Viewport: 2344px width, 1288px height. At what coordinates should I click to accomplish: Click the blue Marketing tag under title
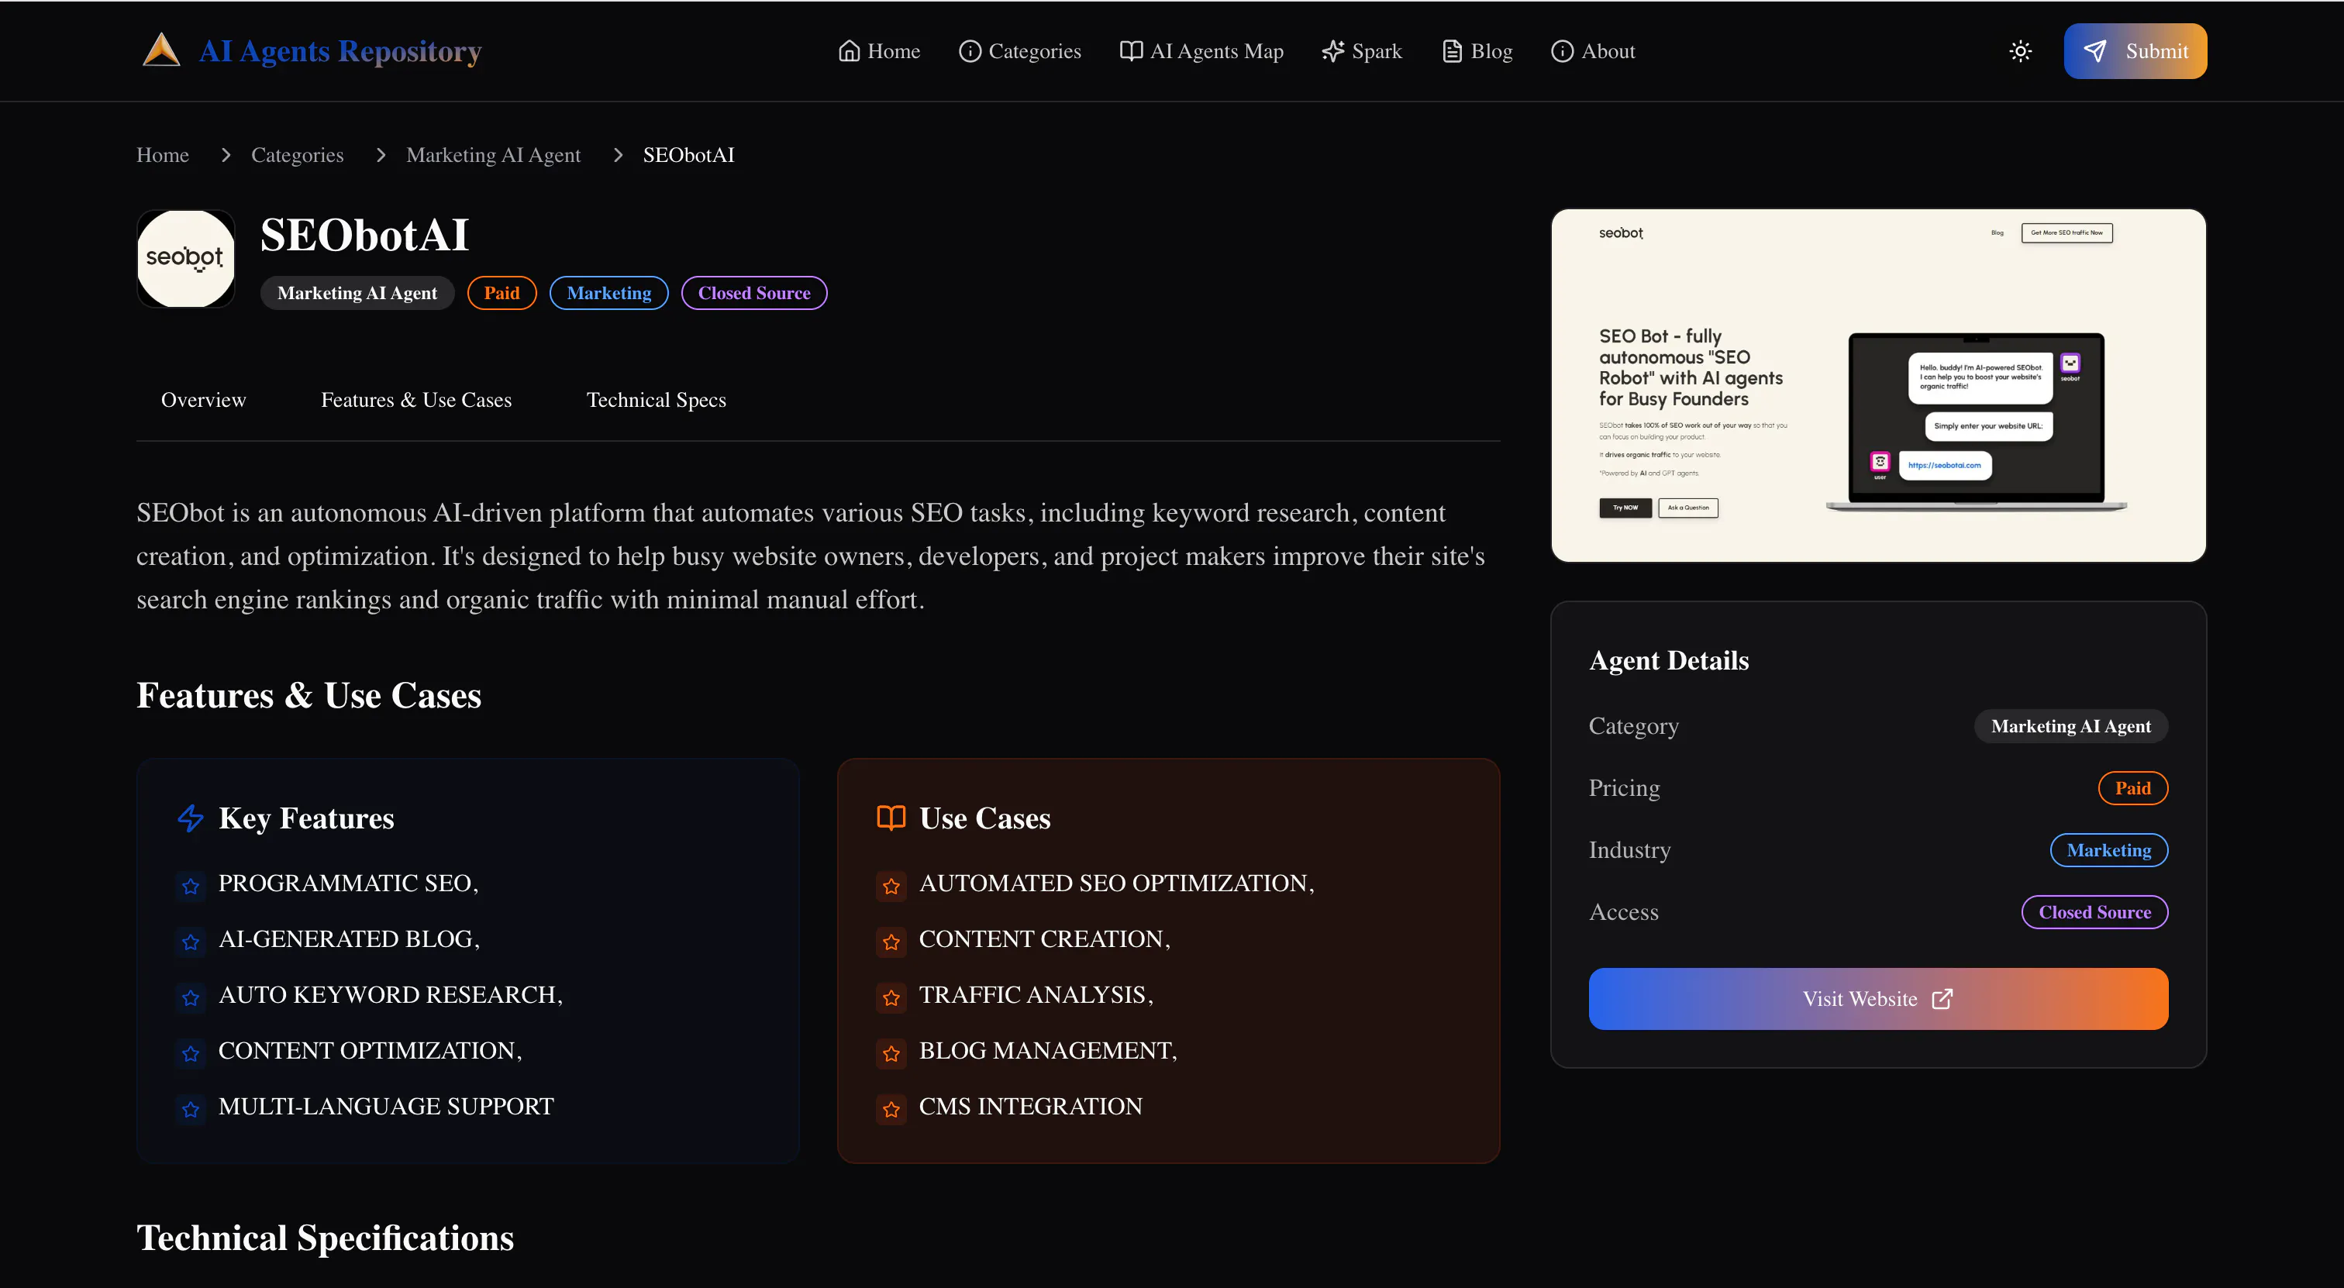(608, 293)
